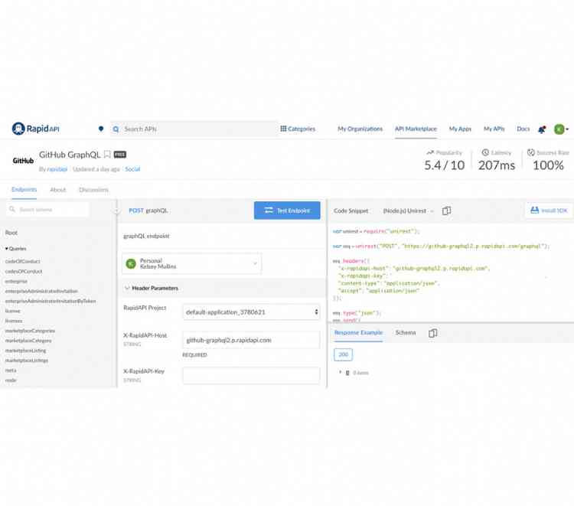Viewport: 574px width, 506px height.
Task: Go to My APIs
Action: 494,129
